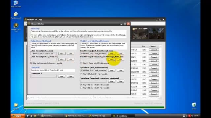211x118 pixels.
Task: Toggle Play BT Demo with BT Full checkbox
Action: tap(81, 63)
